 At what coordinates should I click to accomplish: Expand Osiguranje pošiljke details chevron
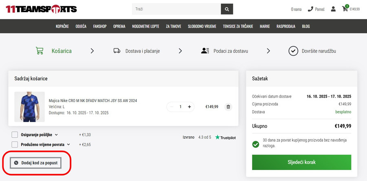pyautogui.click(x=56, y=135)
